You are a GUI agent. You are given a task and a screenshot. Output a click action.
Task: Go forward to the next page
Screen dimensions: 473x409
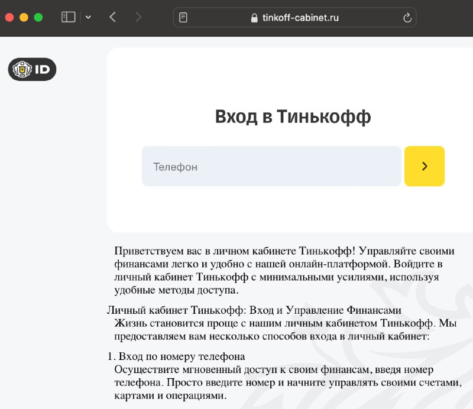(x=138, y=17)
